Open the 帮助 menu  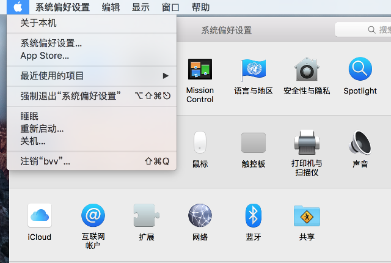(200, 7)
